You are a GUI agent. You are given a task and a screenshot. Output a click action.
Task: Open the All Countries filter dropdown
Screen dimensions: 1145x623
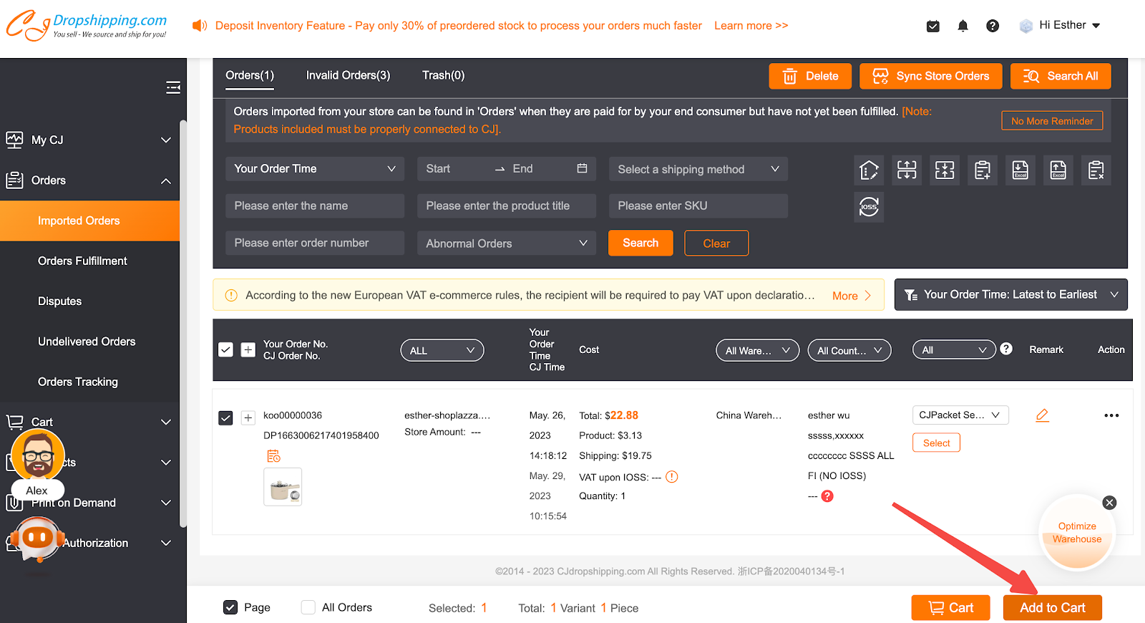point(849,350)
